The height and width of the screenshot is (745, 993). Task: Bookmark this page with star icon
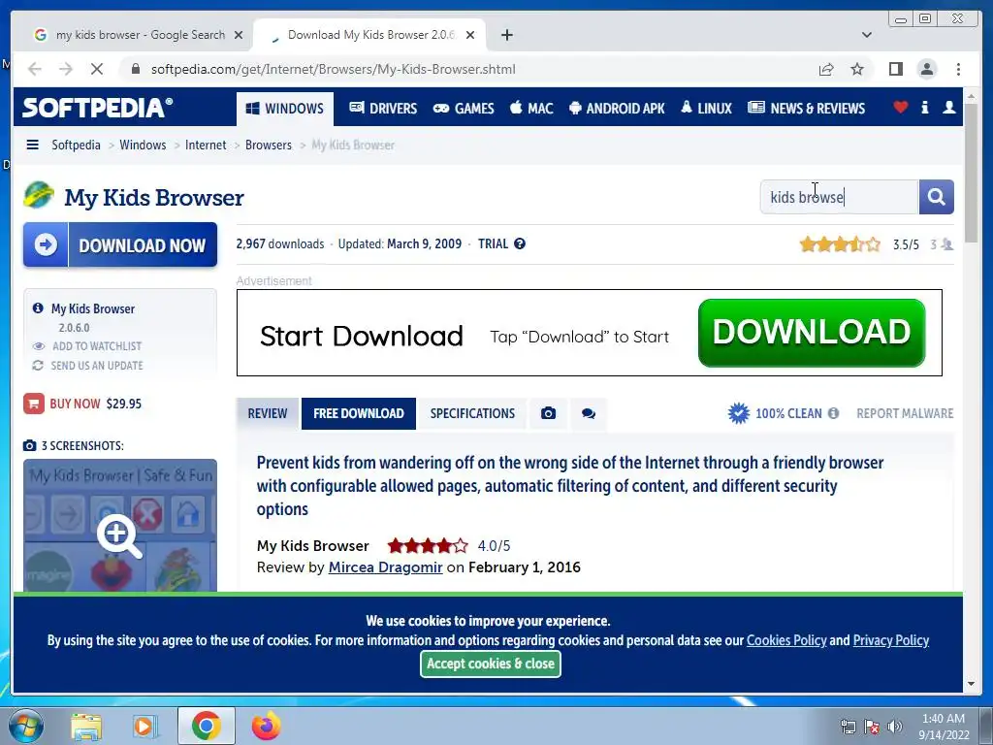click(x=857, y=69)
